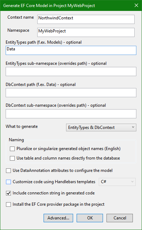Enable Pluralize or singularize object names
Screen dimensions: 142x230
pos(12,149)
